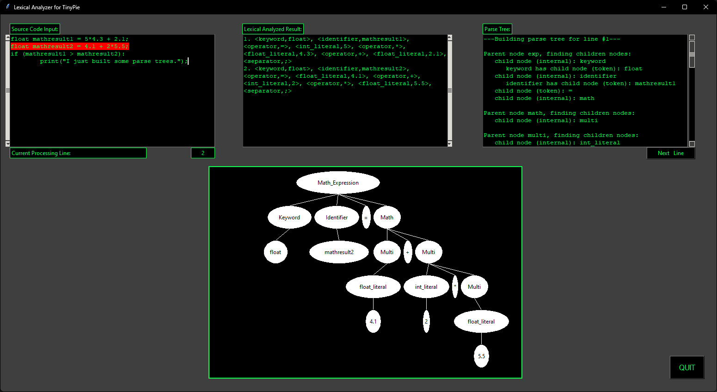The width and height of the screenshot is (717, 392).
Task: Click the '4.1' leaf node
Action: click(373, 322)
